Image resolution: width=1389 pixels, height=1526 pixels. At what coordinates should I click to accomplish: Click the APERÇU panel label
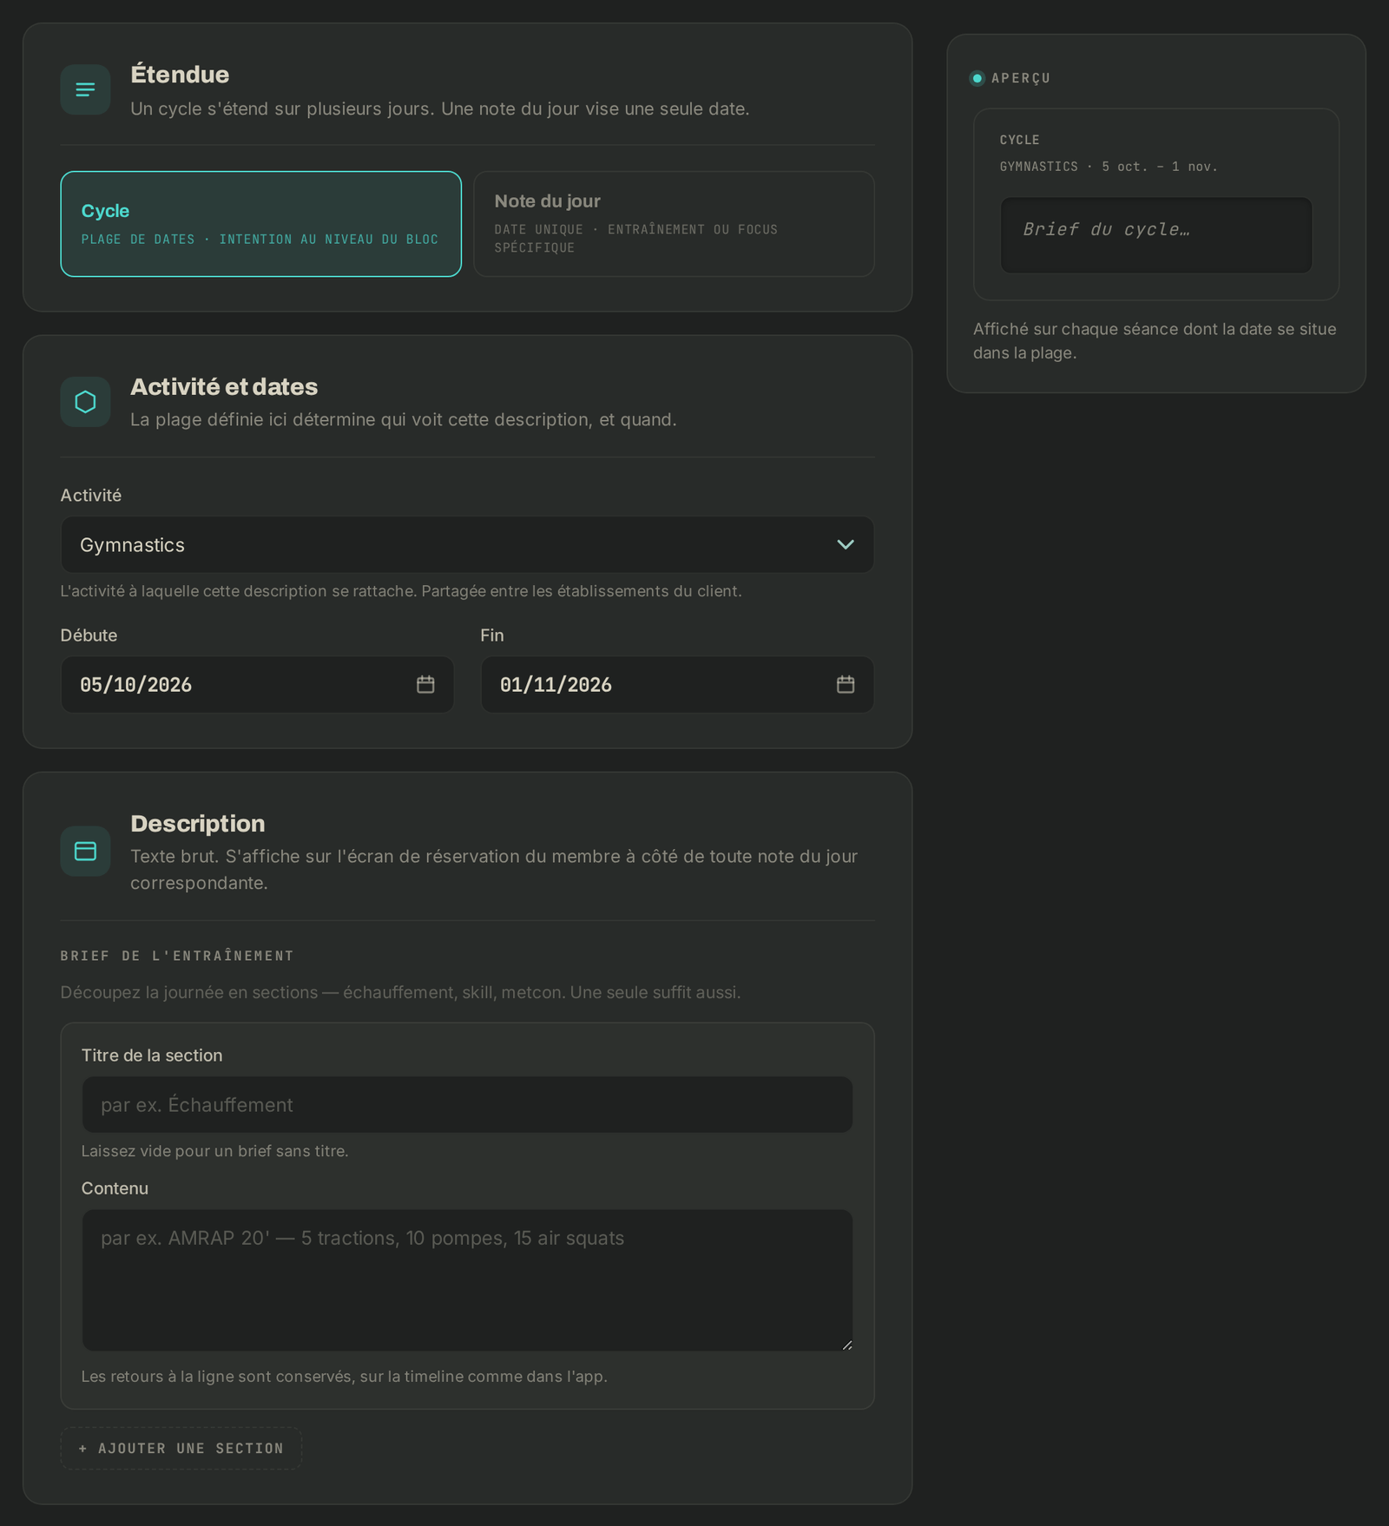1021,78
